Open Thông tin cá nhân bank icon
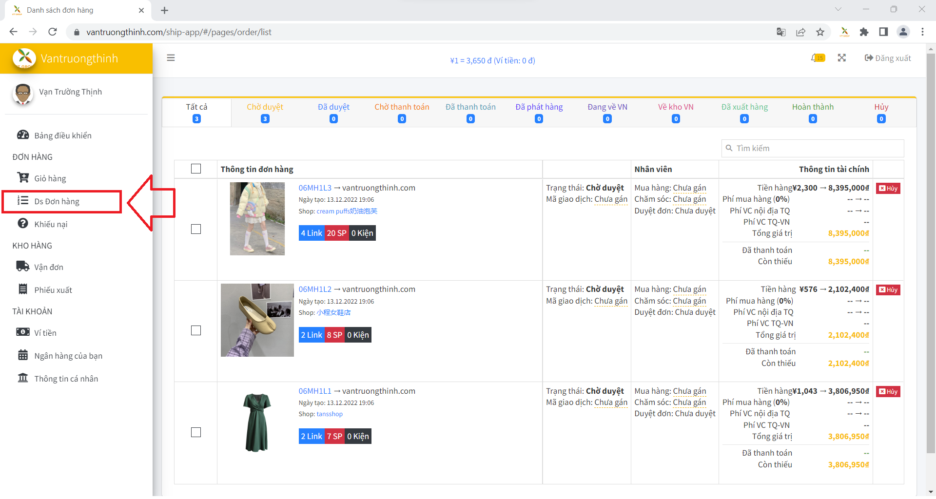Screen dimensions: 936x499 23,378
